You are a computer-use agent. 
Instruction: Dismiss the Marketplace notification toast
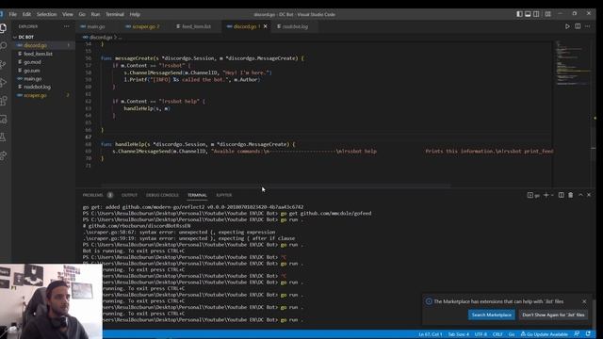click(x=584, y=301)
